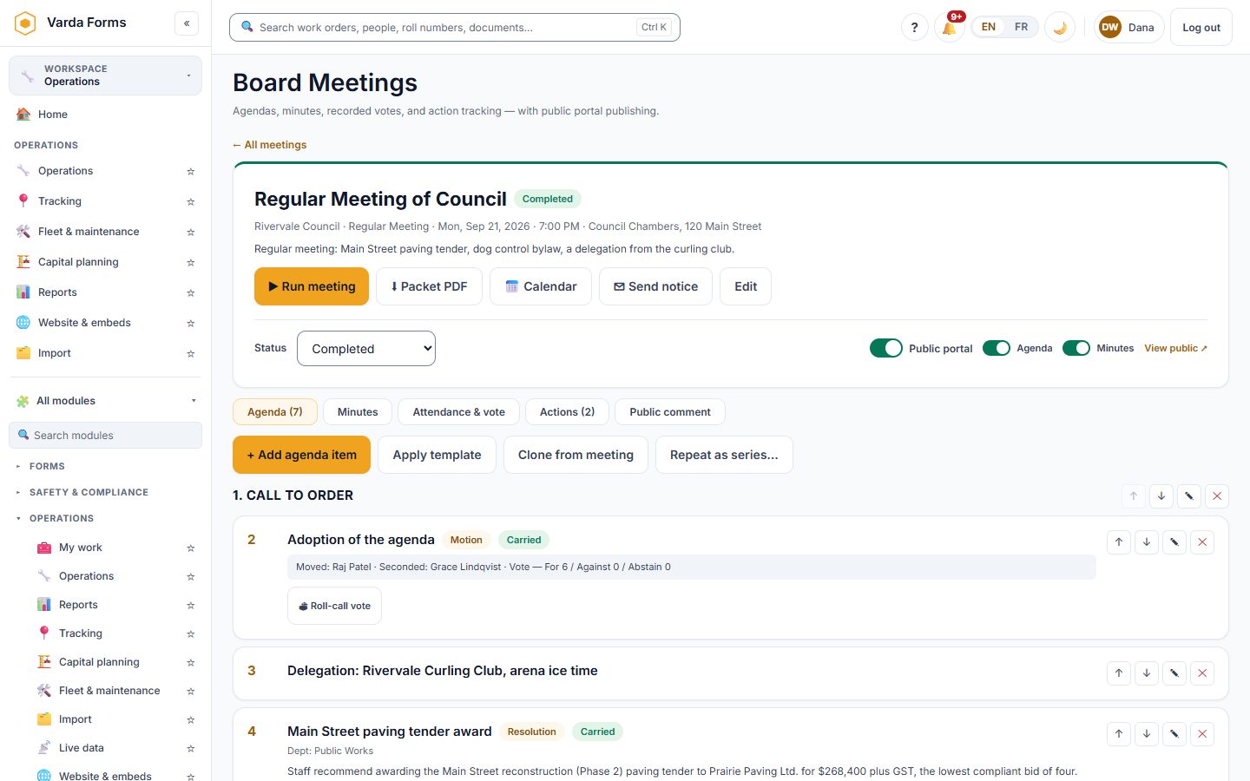The image size is (1250, 781).
Task: Click Clone from meeting button
Action: 576,455
